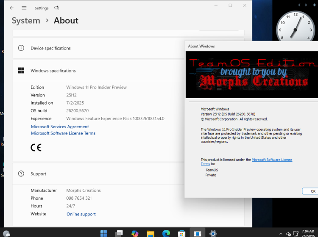Select the Windows Feature Experience Pack value
Image resolution: width=318 pixels, height=237 pixels.
115,118
